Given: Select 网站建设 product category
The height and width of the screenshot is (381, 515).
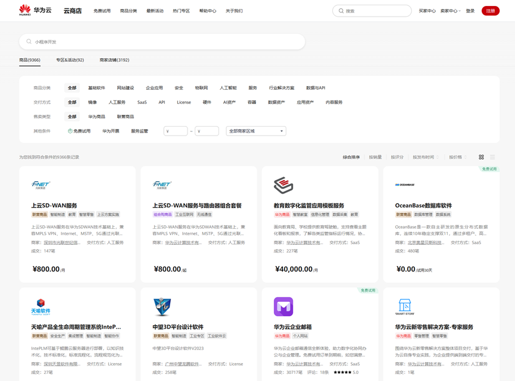Looking at the screenshot, I should click(126, 88).
